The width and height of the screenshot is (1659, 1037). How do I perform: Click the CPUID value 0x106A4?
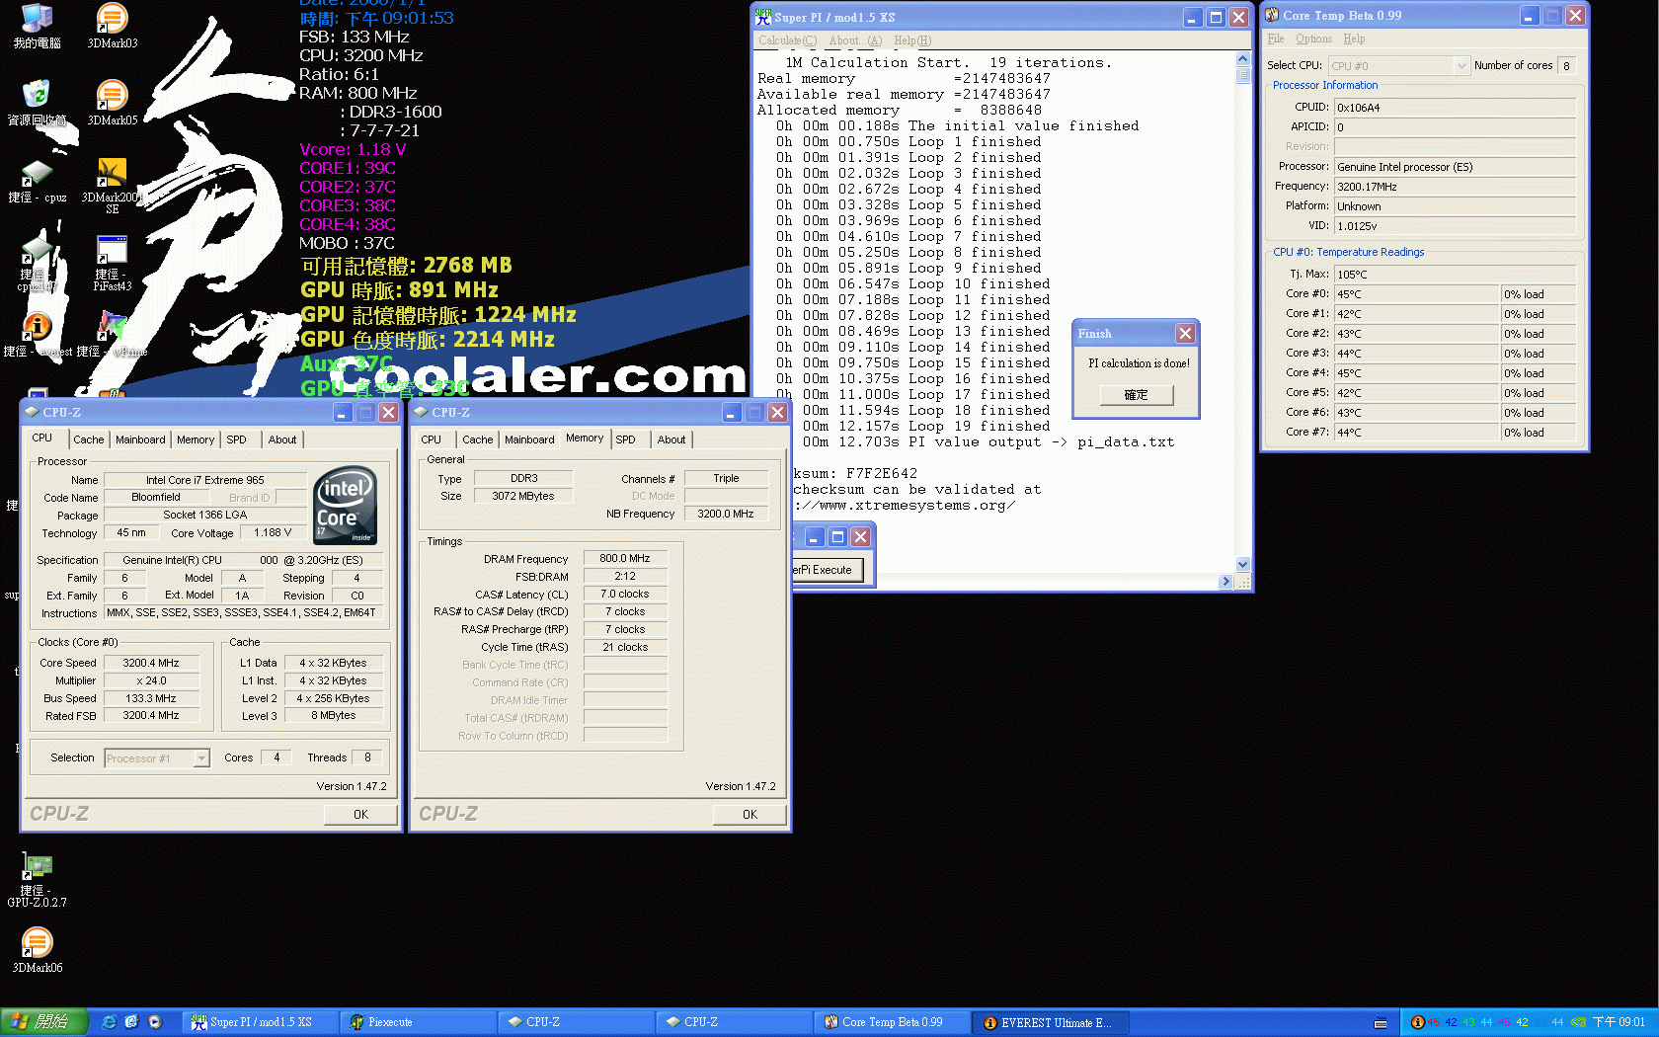(1455, 108)
